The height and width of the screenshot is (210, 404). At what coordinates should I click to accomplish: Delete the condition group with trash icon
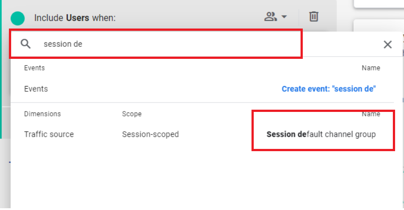tap(313, 16)
